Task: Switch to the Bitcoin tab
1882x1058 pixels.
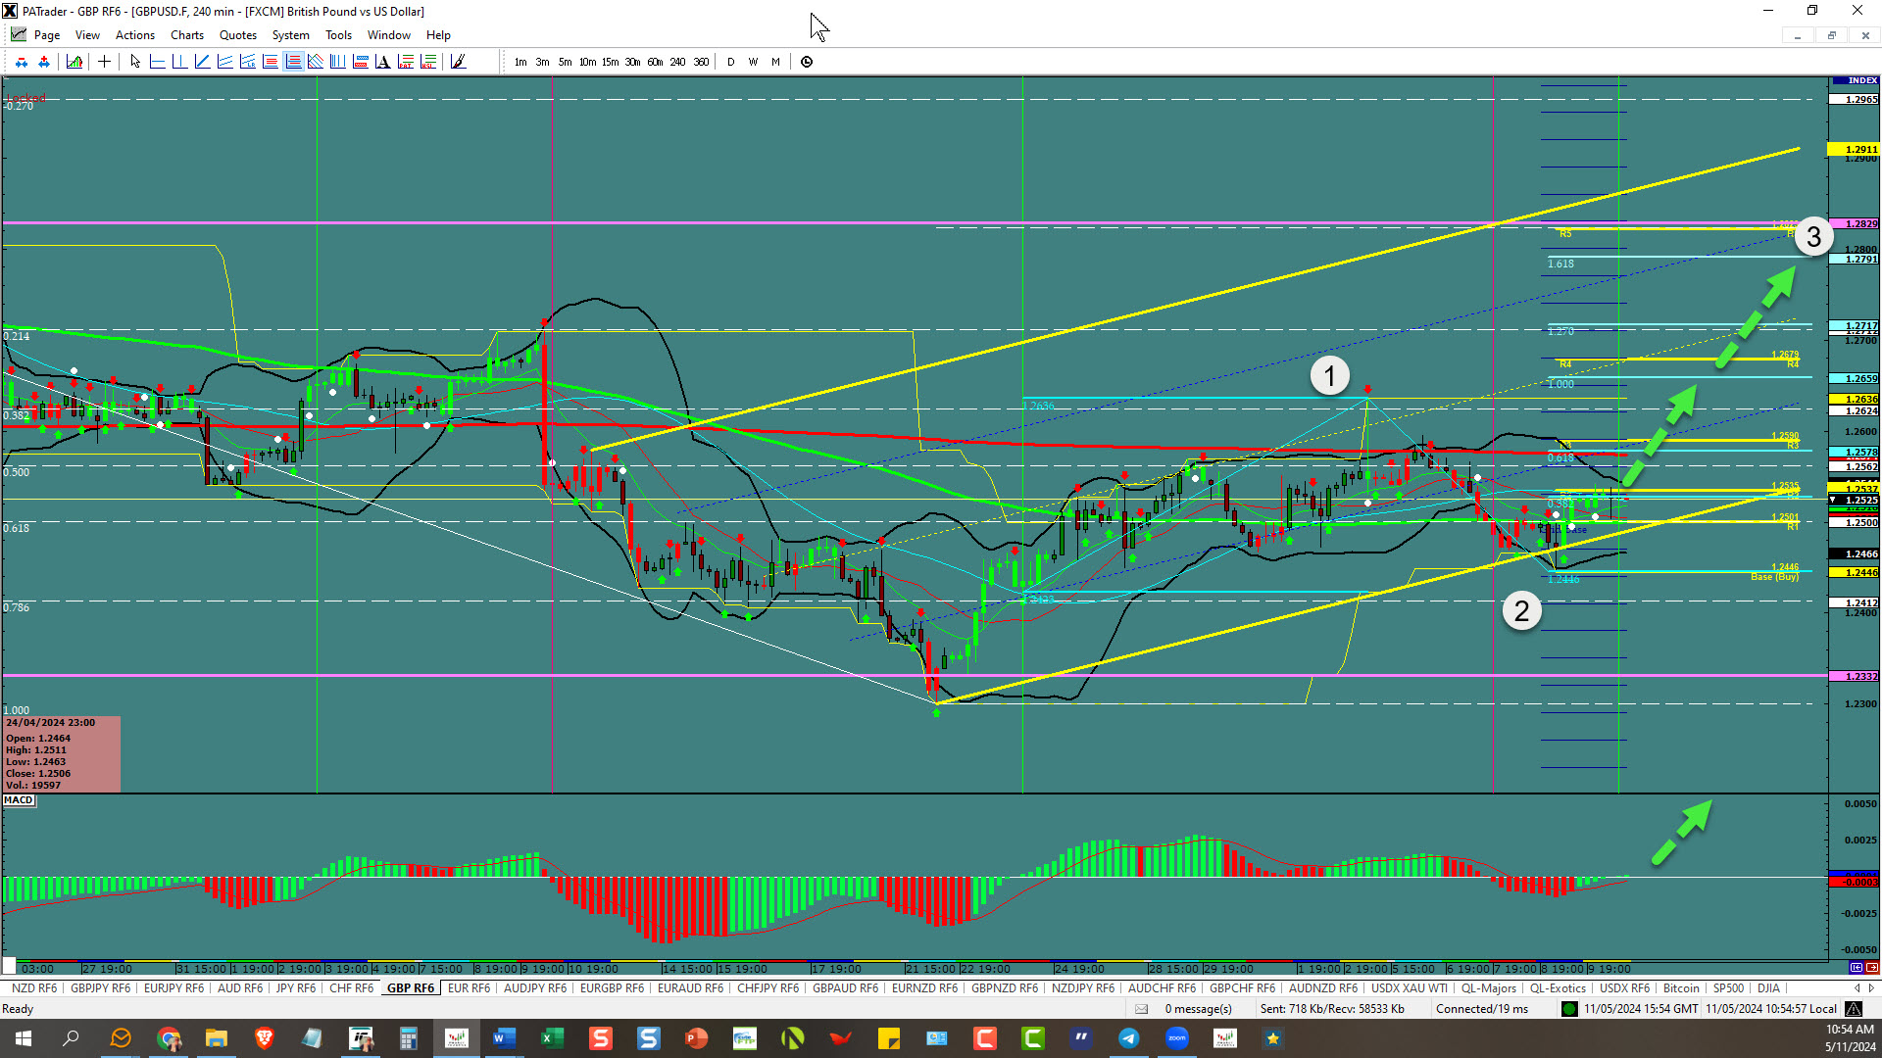Action: [1681, 988]
